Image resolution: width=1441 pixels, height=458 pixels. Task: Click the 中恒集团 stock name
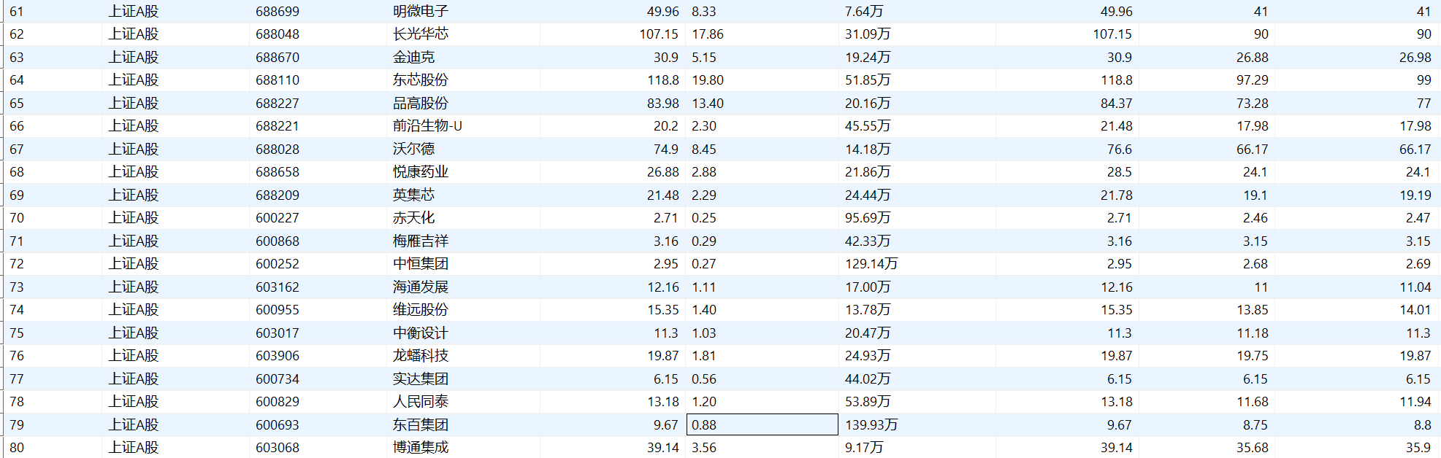[x=421, y=264]
